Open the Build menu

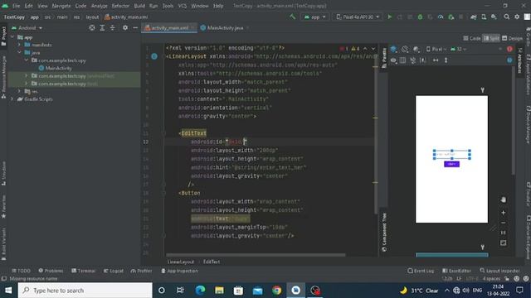pyautogui.click(x=139, y=6)
